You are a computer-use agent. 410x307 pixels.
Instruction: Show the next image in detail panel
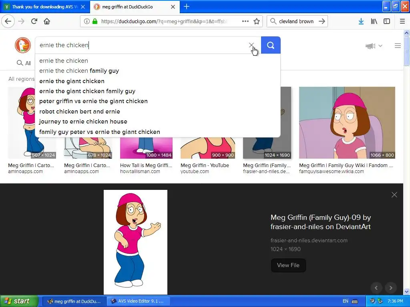pos(391,288)
